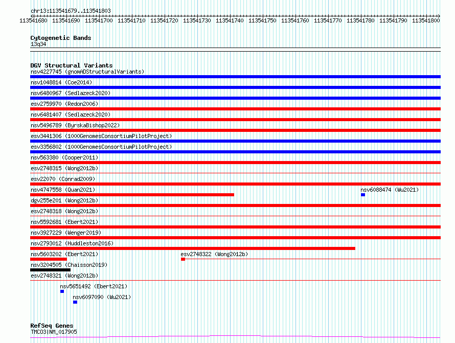Click the chr13:113541679..113541803 region label
455x343 pixels.
click(x=71, y=11)
